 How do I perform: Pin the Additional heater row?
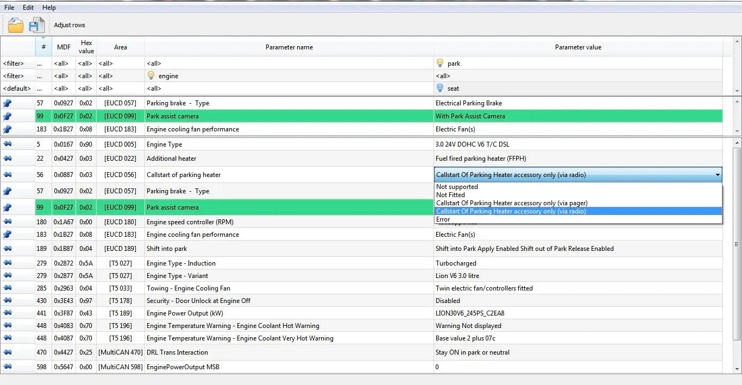[8, 159]
